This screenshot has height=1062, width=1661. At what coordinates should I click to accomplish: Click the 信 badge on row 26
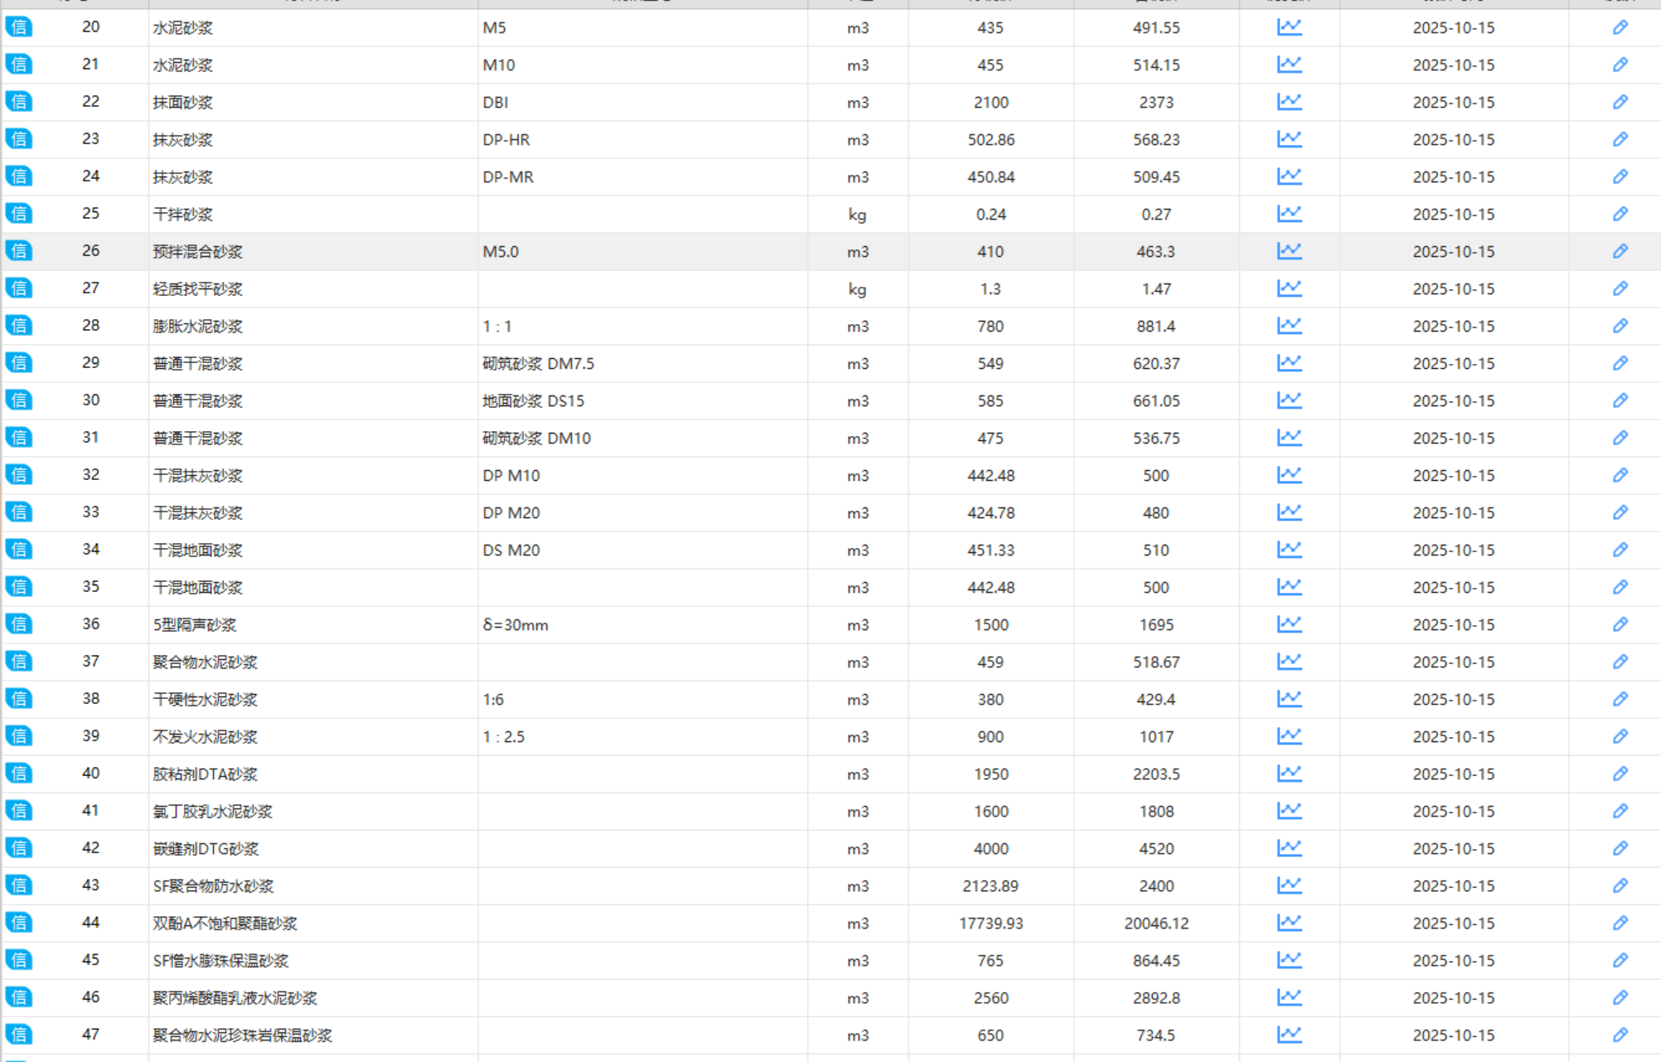(18, 251)
